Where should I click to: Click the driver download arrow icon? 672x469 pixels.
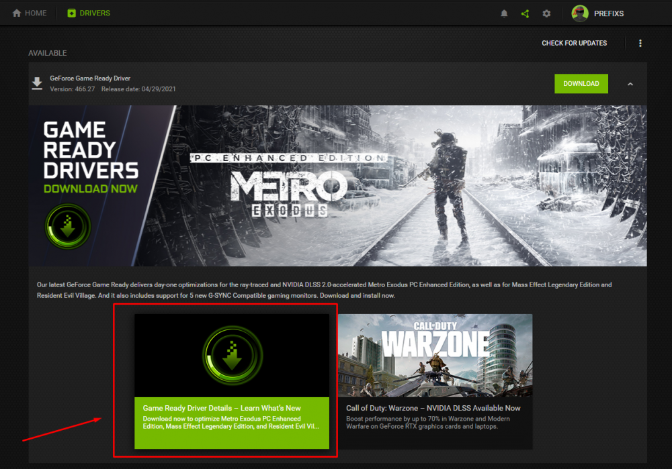point(37,83)
